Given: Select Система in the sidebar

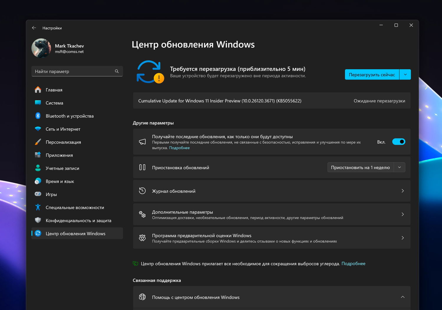Looking at the screenshot, I should [x=55, y=103].
